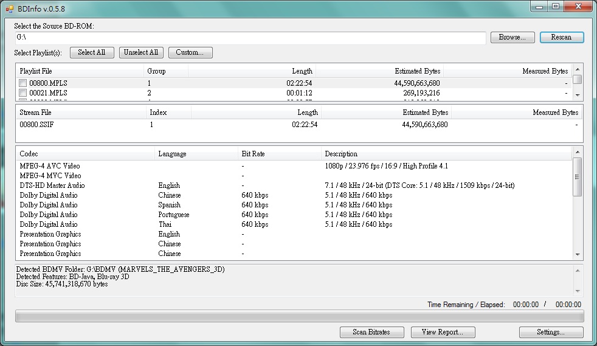
Task: Select the 00021.MPLS playlist row text
Action: tap(49, 93)
